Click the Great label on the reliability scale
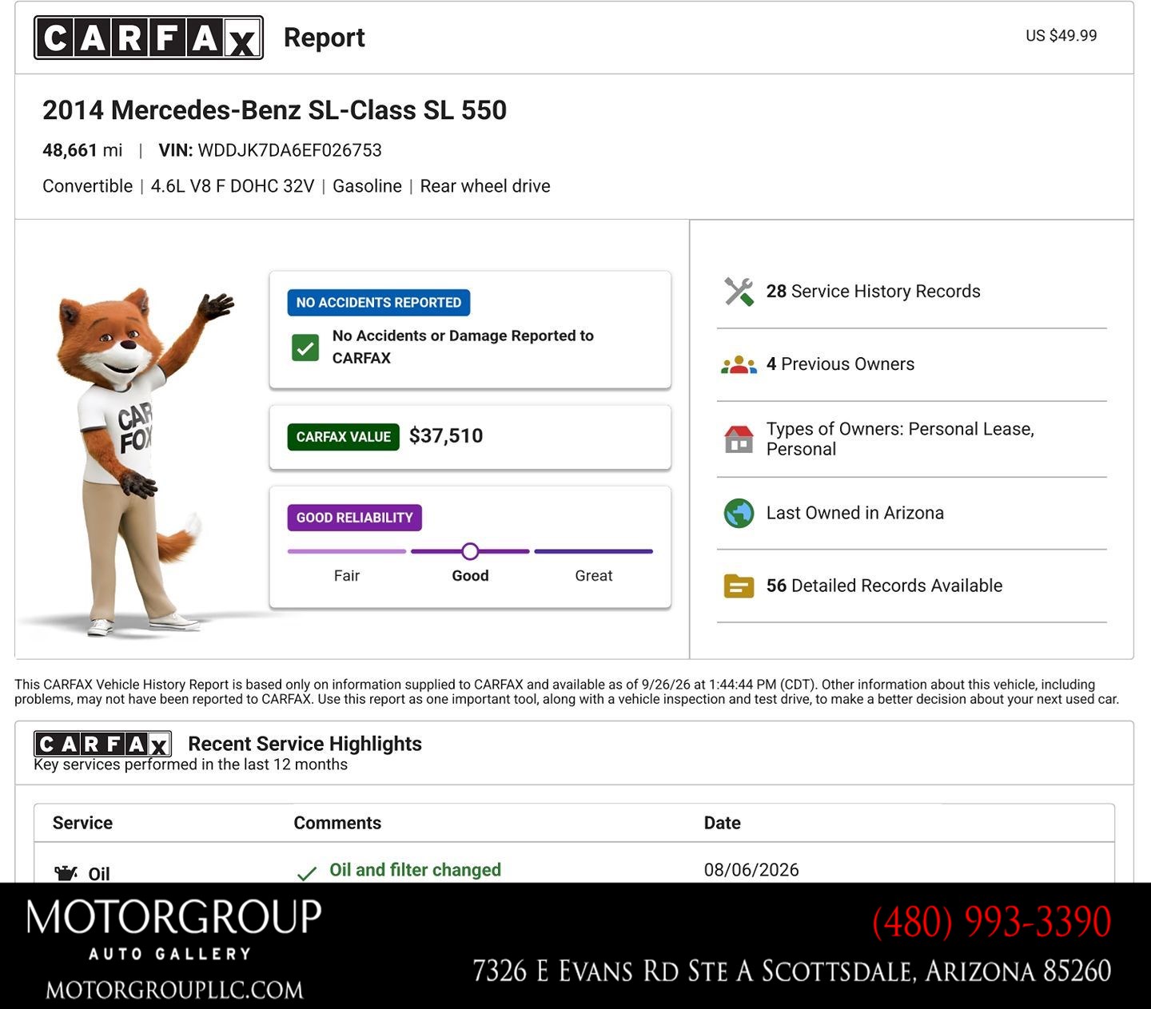The image size is (1151, 1009). click(x=594, y=576)
